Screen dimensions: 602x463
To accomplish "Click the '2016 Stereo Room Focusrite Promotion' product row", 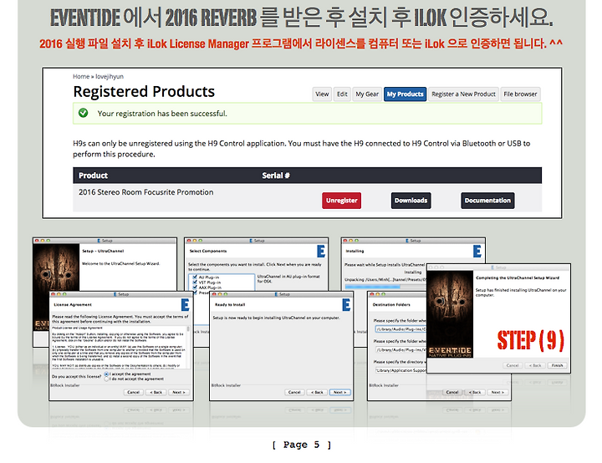I will pos(307,198).
